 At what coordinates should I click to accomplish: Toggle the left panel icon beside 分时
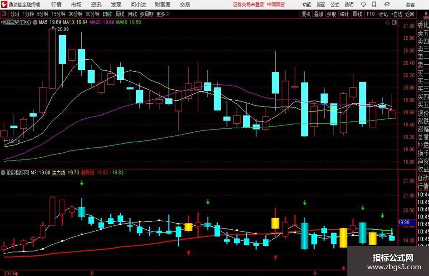click(4, 14)
